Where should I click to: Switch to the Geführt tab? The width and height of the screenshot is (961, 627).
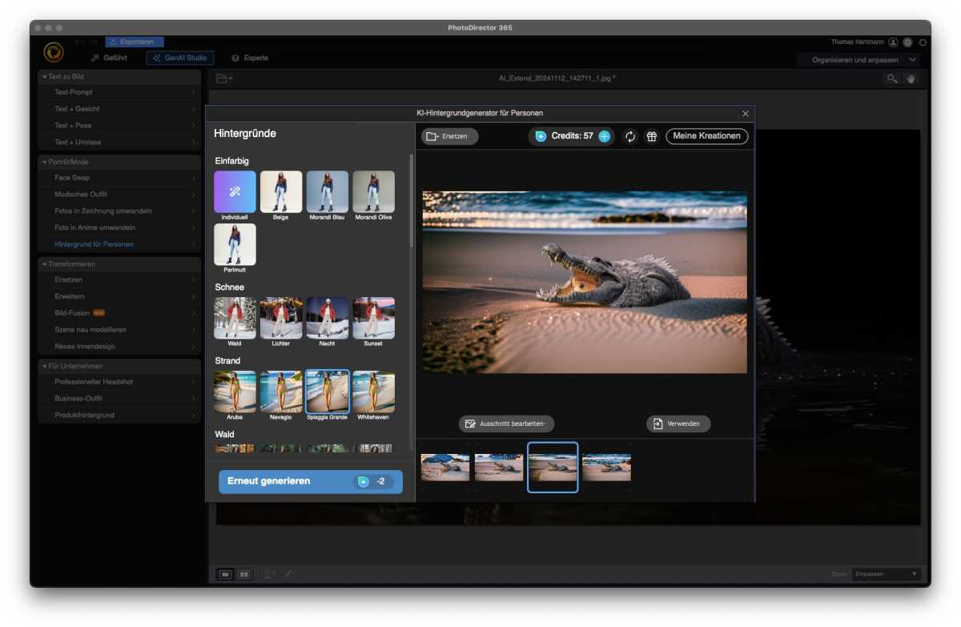[x=109, y=58]
